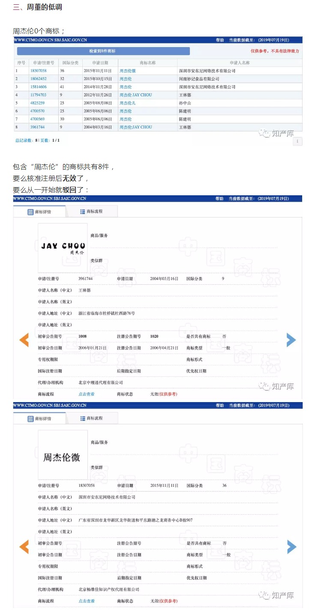Open application number 3961744 in results table
The image size is (318, 611).
point(37,127)
